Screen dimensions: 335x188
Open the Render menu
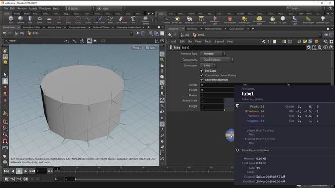pyautogui.click(x=22, y=8)
